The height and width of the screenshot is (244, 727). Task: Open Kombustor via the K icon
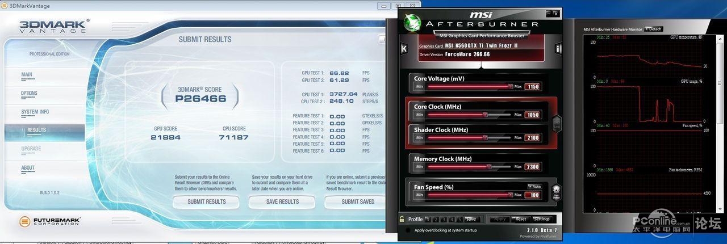(404, 48)
